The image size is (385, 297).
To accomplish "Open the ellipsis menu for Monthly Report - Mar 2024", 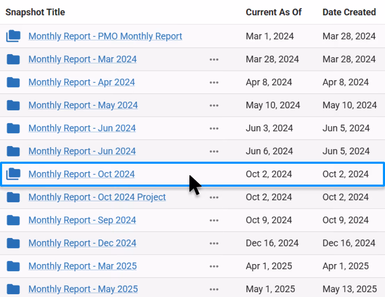I will click(214, 59).
